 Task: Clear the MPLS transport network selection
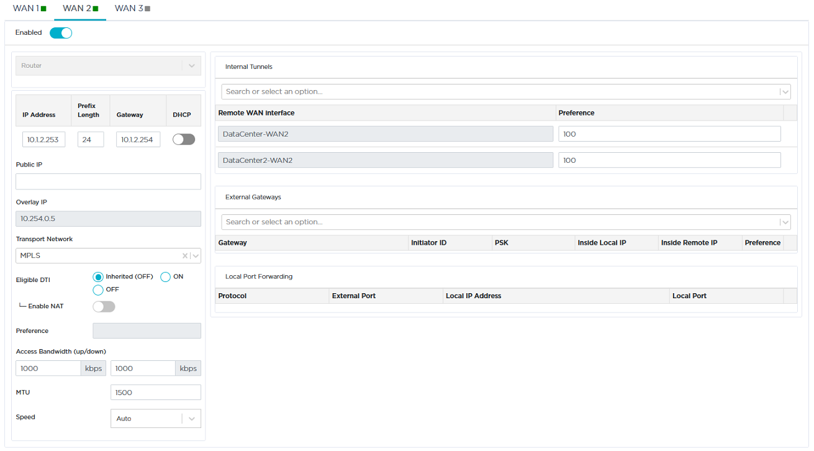184,256
